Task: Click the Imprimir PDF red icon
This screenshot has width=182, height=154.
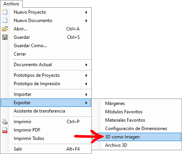Action: pos(5,130)
